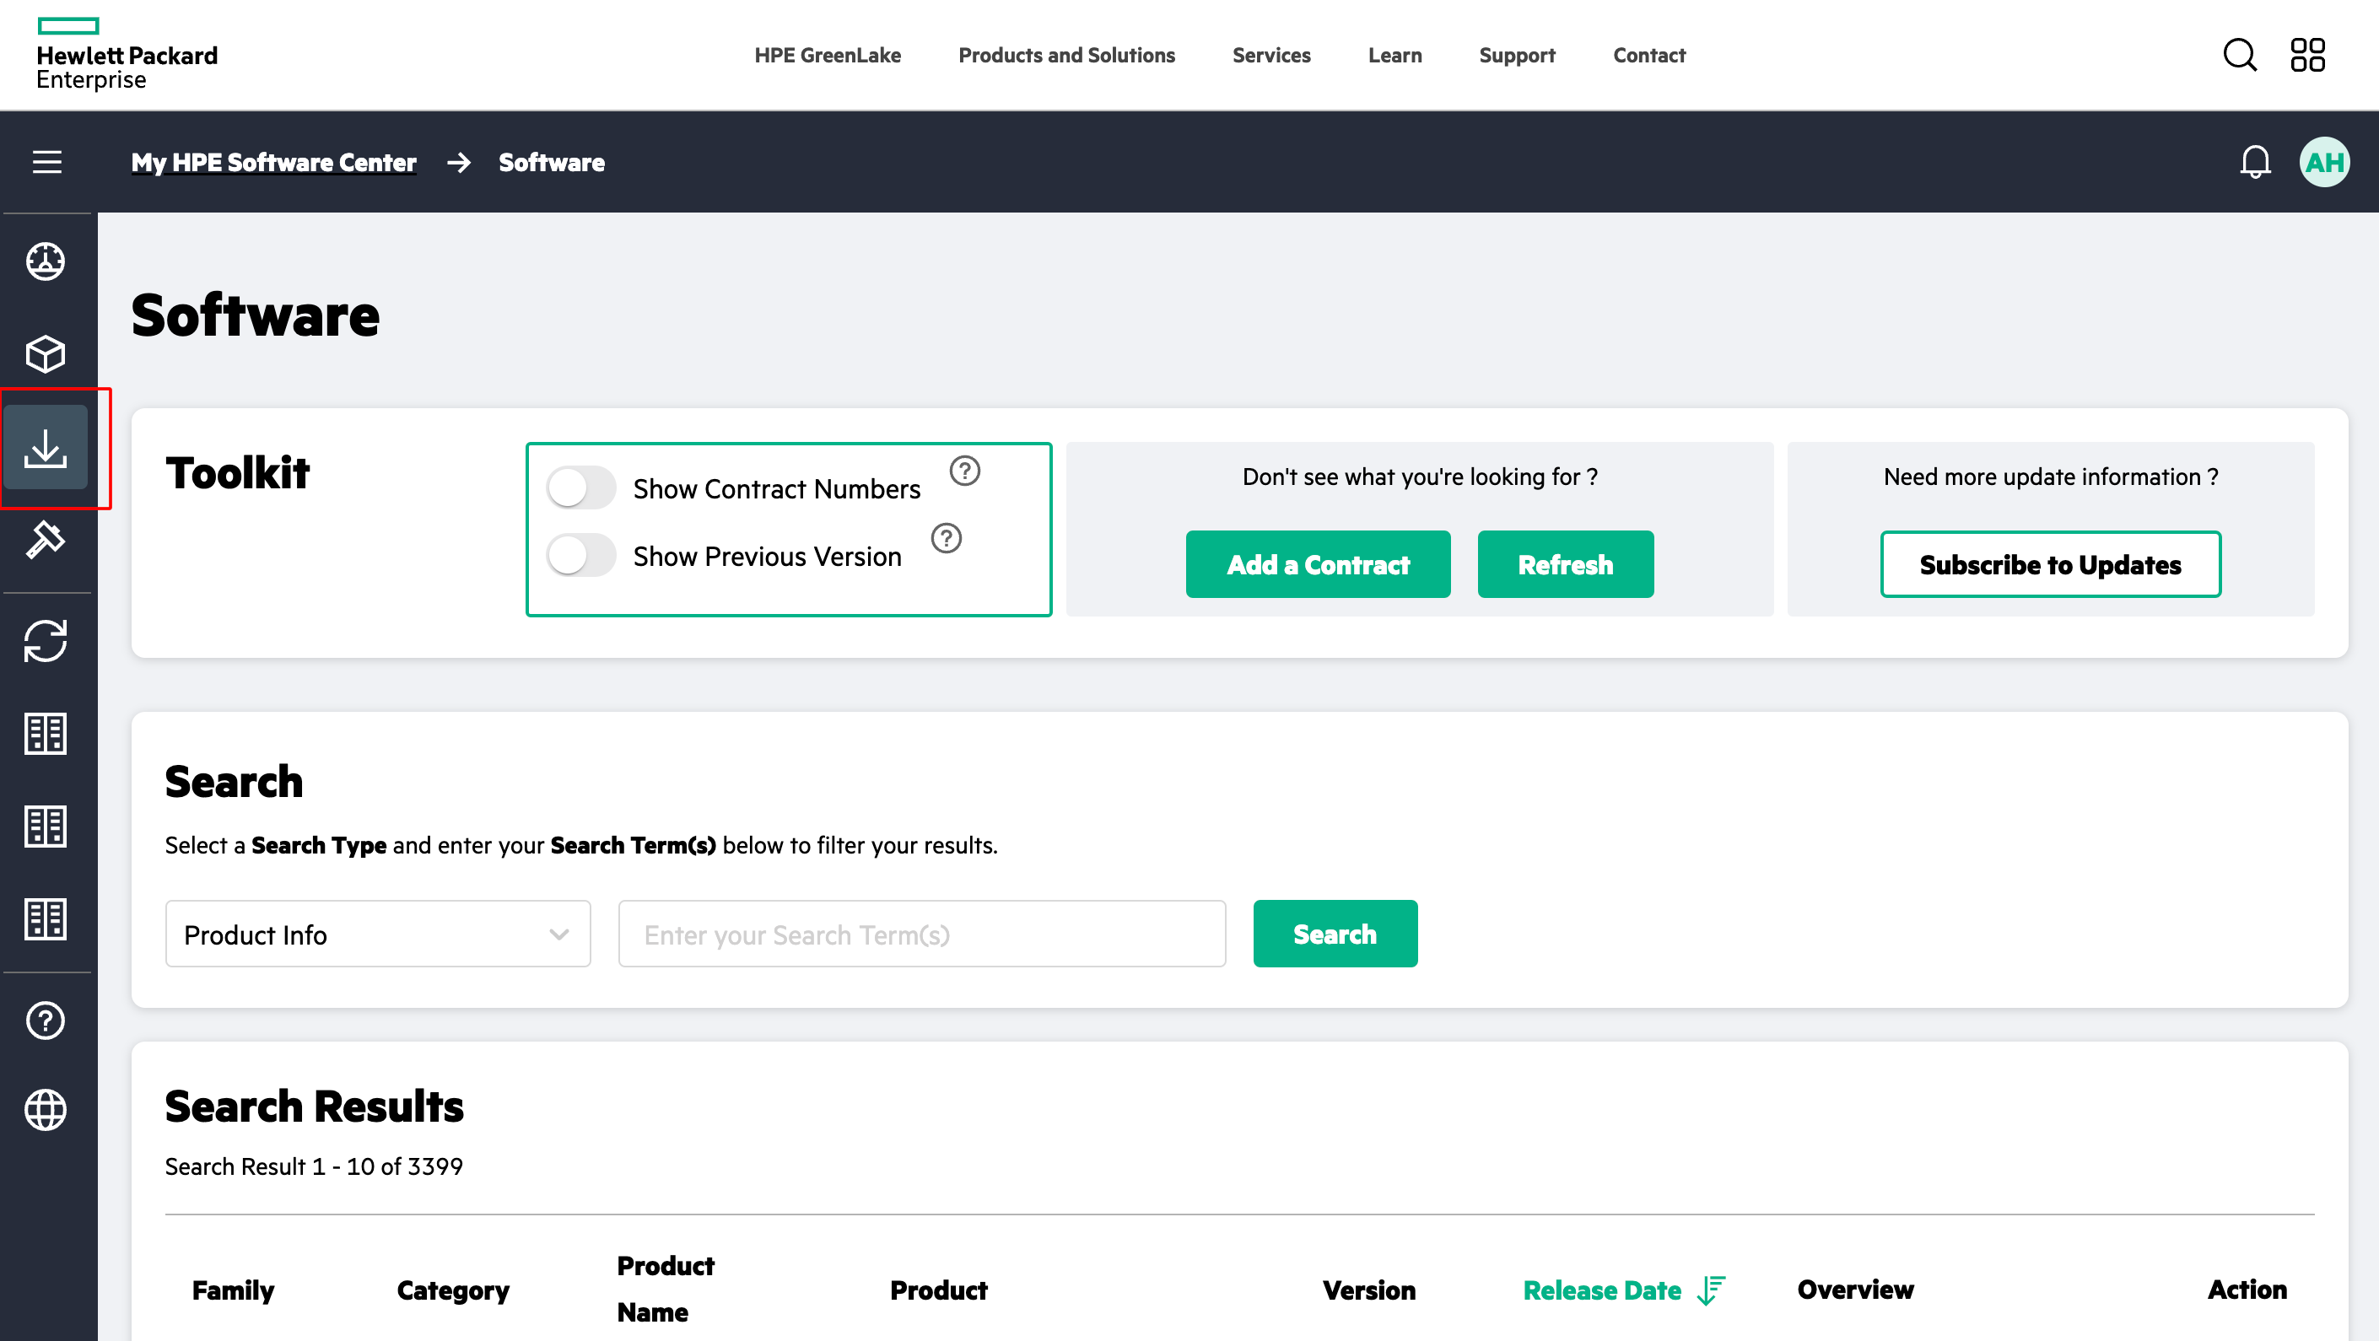Open the notifications bell
The width and height of the screenshot is (2379, 1341).
(2255, 162)
